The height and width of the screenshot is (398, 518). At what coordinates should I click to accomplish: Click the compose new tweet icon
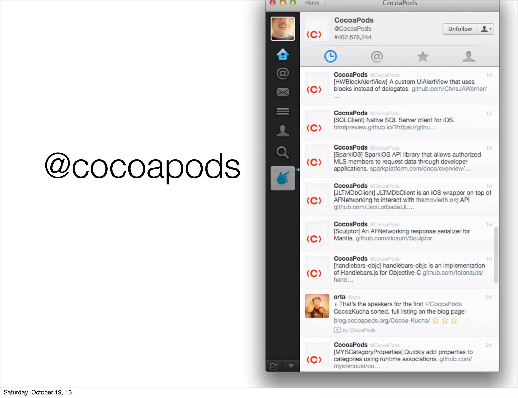pyautogui.click(x=274, y=366)
